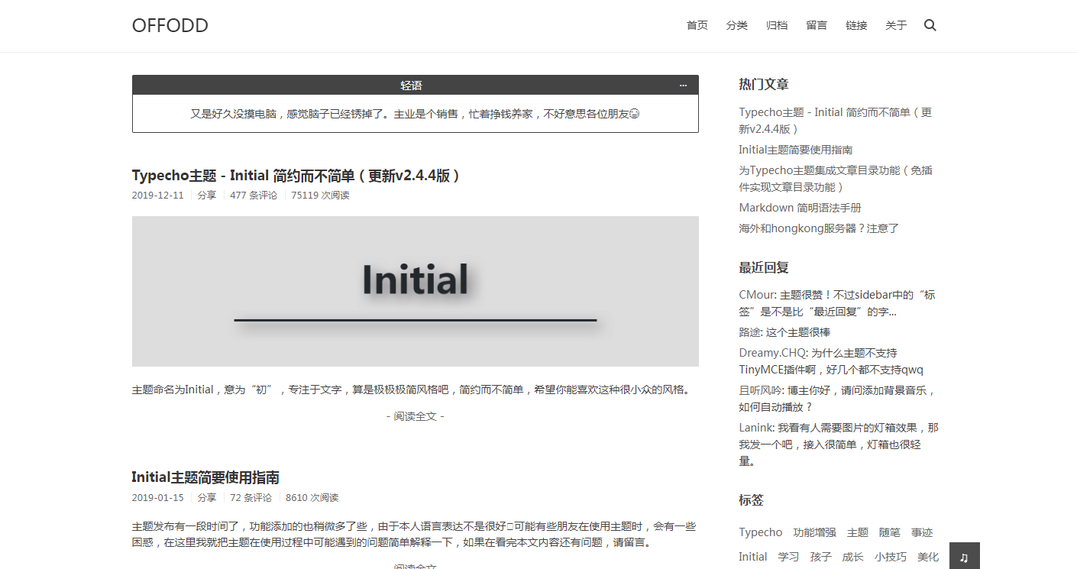Viewport: 1077px width, 569px height.
Task: Open sidebar article 海外和hongkong服务器？注意了
Action: pos(819,228)
